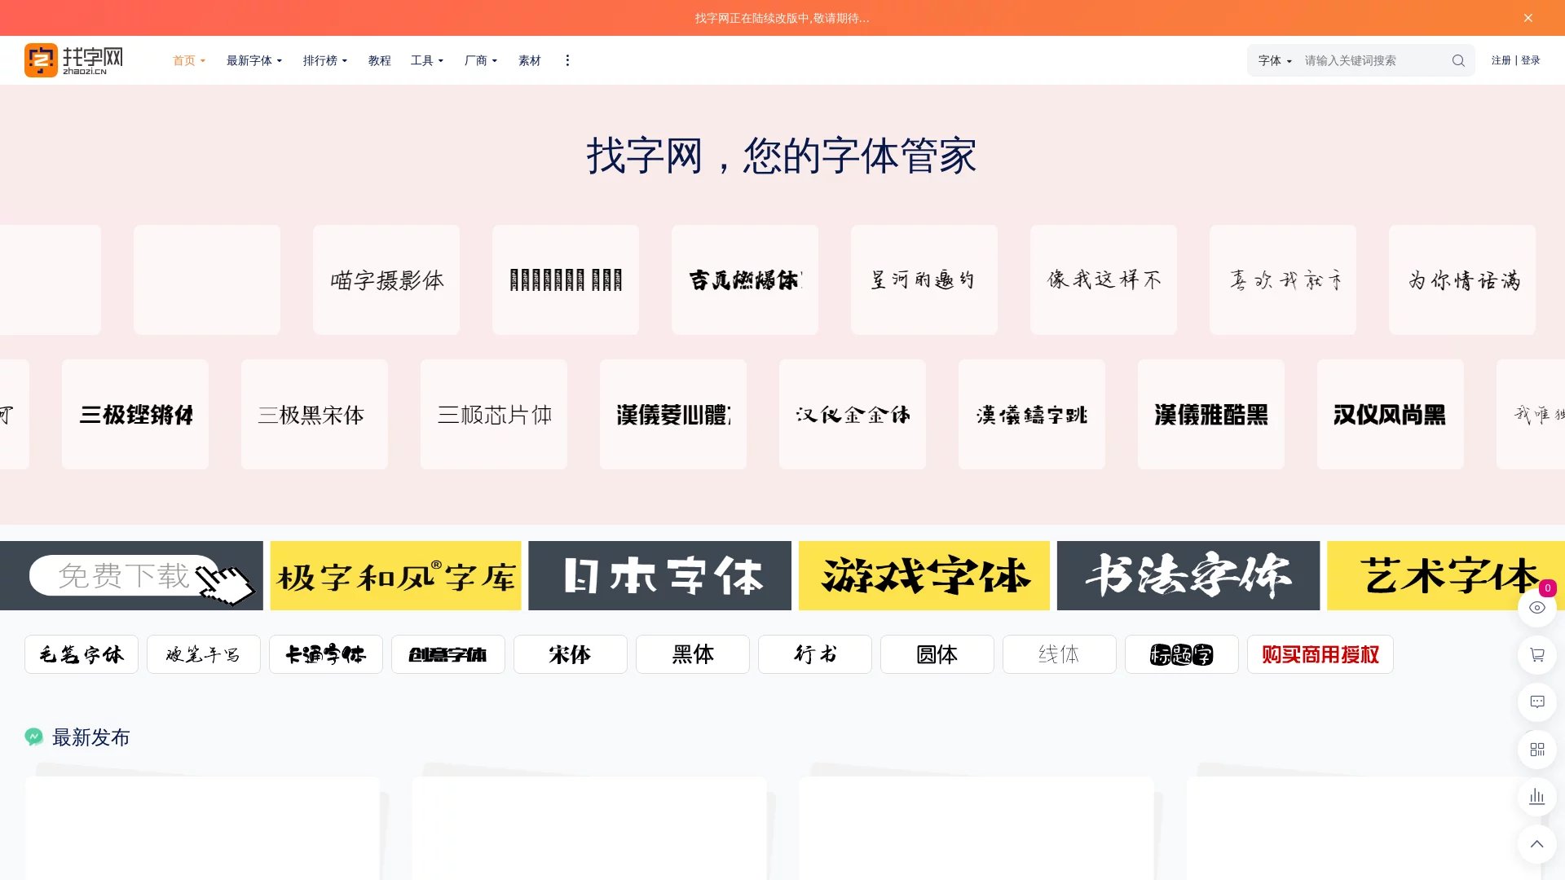
Task: Click the 找字网 logo icon
Action: pos(41,59)
